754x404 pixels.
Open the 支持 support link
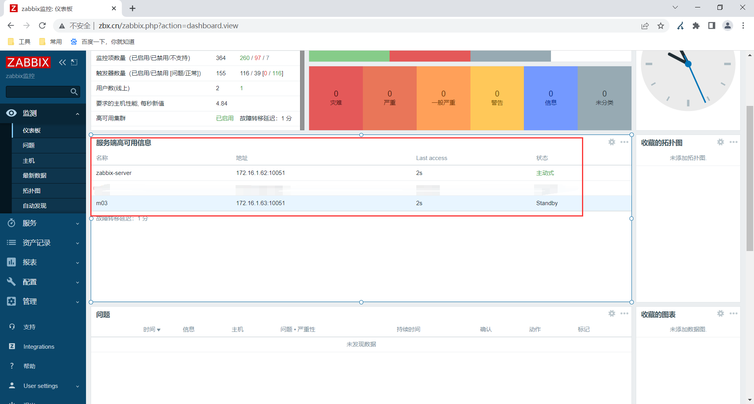pyautogui.click(x=29, y=327)
